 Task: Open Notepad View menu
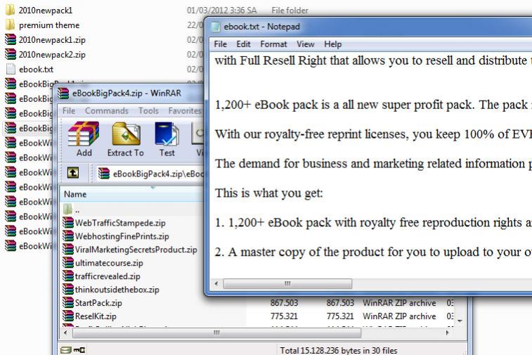[x=306, y=44]
